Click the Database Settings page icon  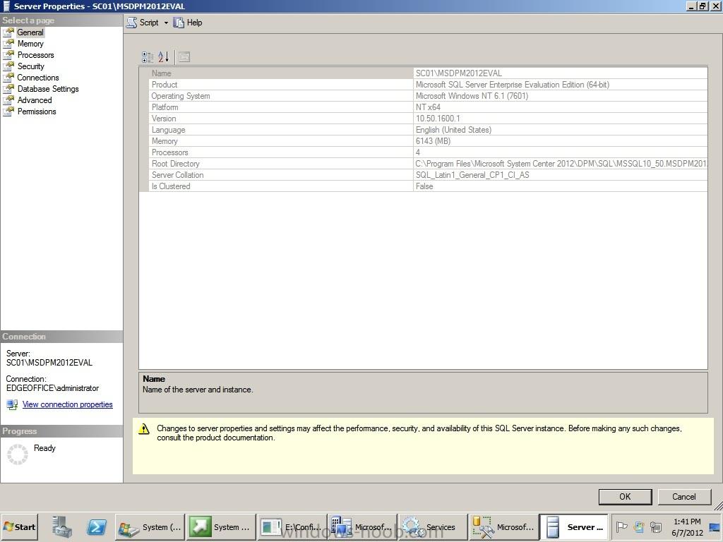click(x=8, y=89)
